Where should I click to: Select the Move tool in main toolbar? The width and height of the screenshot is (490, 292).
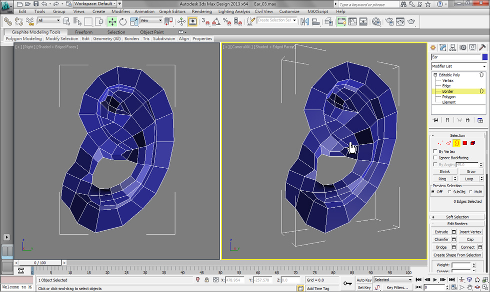pyautogui.click(x=112, y=21)
